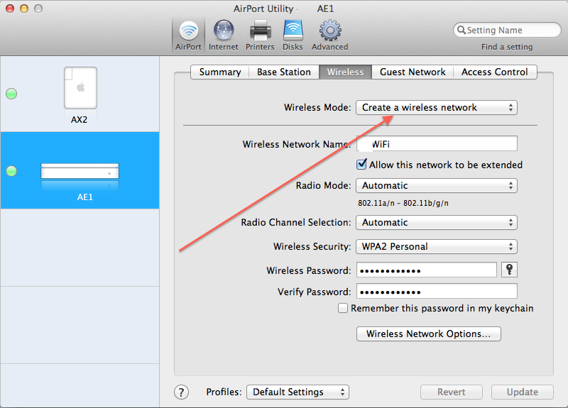Click the magnifier icon in search field
Image resolution: width=568 pixels, height=408 pixels.
click(x=461, y=30)
